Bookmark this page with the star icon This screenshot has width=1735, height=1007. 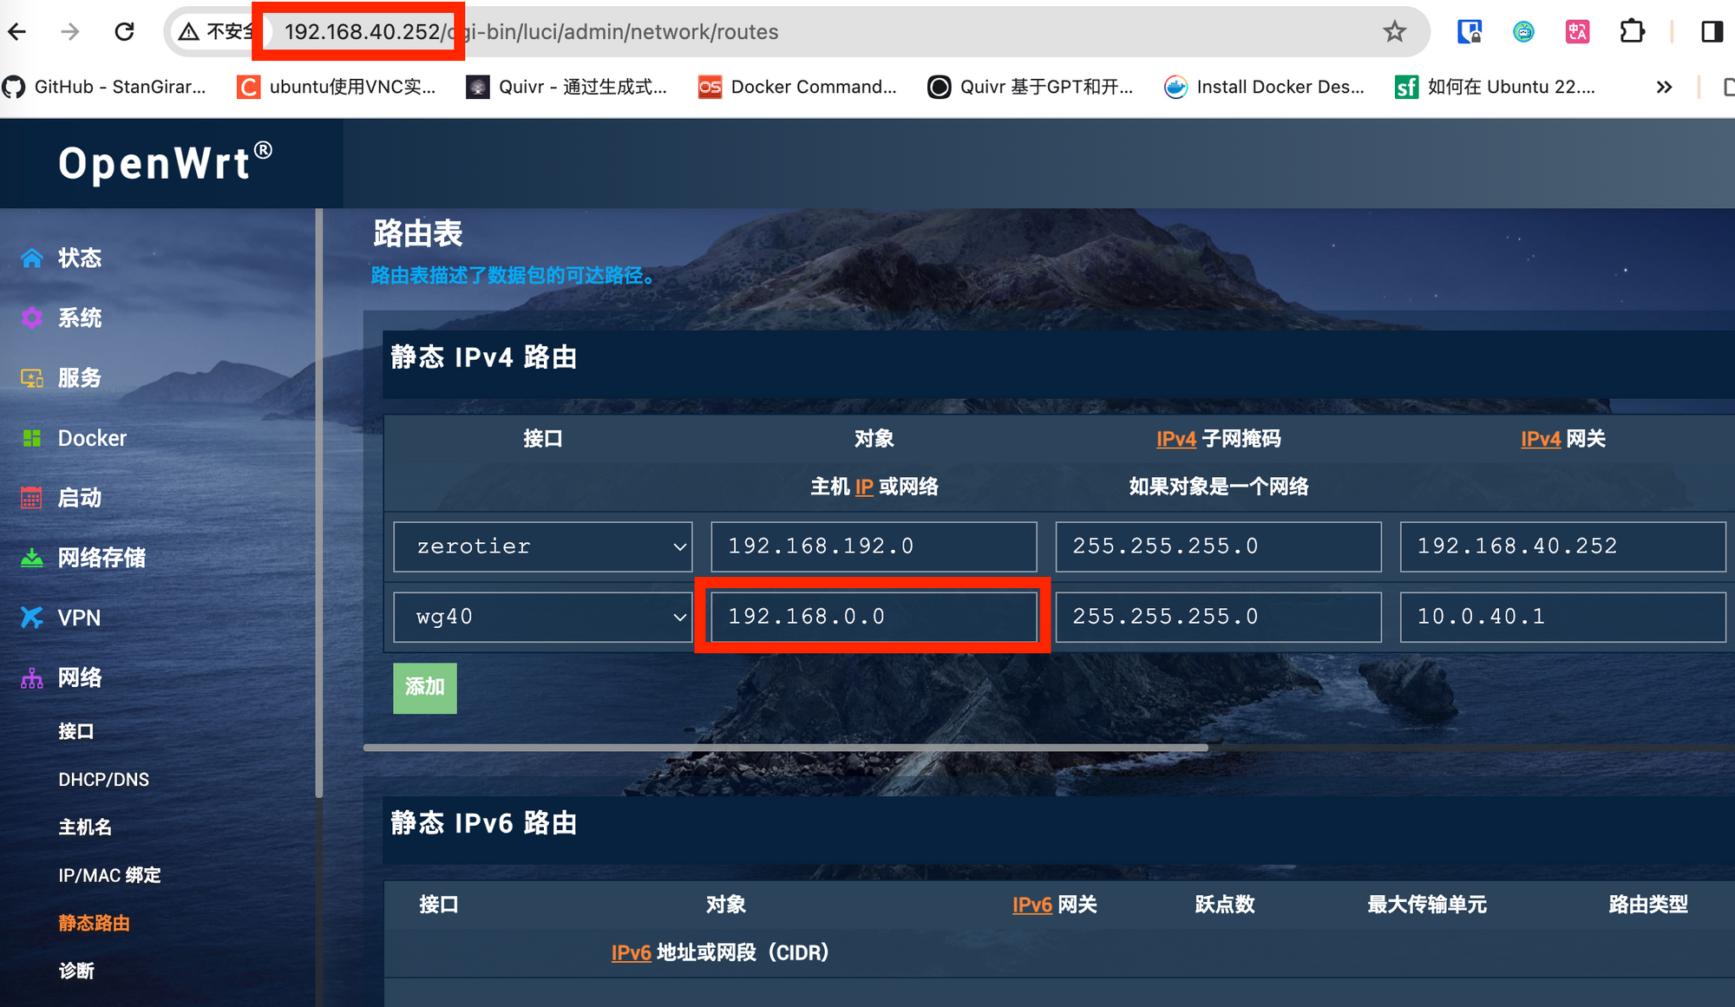pos(1394,32)
